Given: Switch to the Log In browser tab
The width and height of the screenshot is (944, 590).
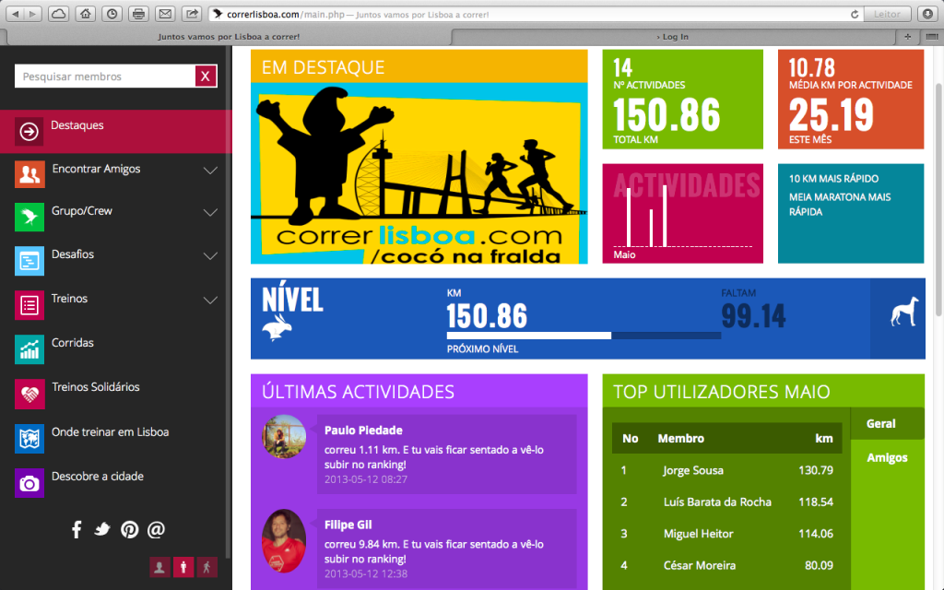Looking at the screenshot, I should [x=674, y=37].
